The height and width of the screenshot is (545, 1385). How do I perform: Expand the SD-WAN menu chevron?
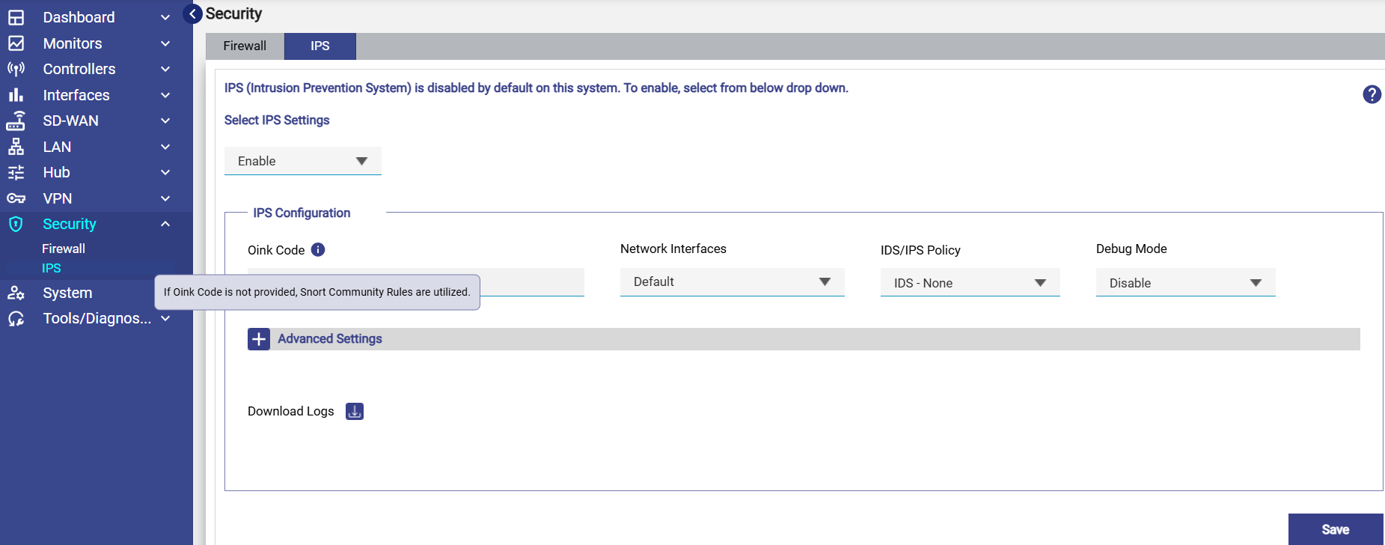(x=165, y=121)
